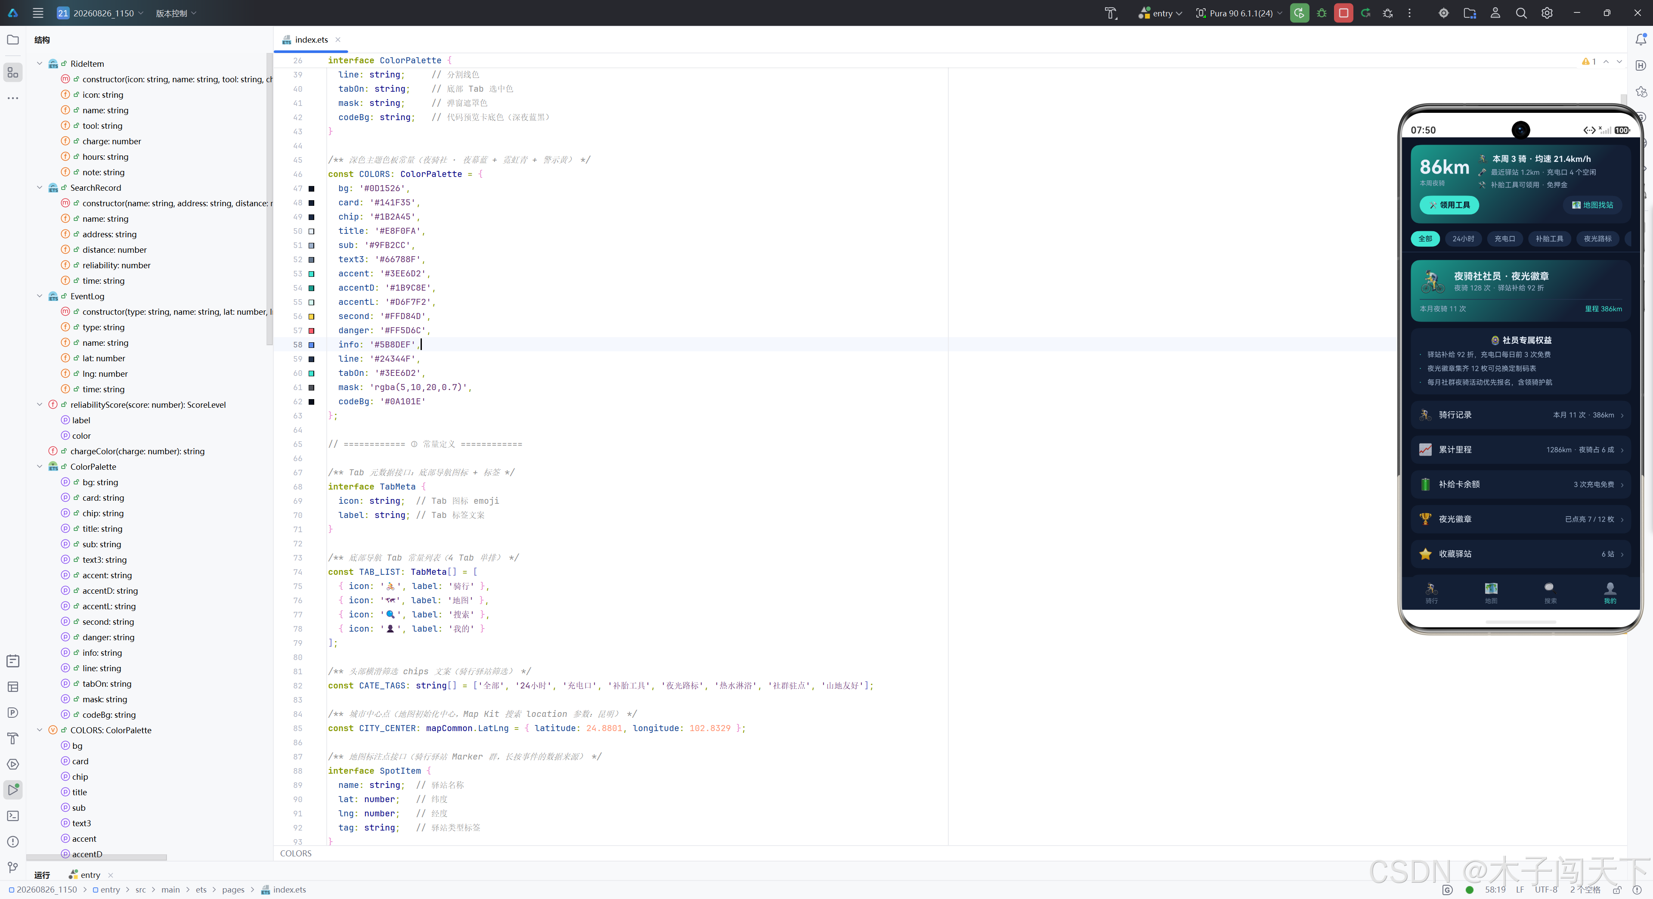Image resolution: width=1653 pixels, height=899 pixels.
Task: Click the LF line separator indicator
Action: (x=1520, y=890)
